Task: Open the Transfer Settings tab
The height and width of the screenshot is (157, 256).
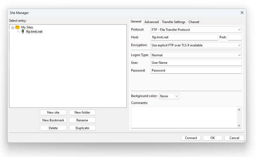Action: pyautogui.click(x=173, y=22)
